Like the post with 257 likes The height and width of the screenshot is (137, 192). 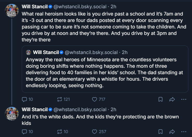(x=94, y=132)
